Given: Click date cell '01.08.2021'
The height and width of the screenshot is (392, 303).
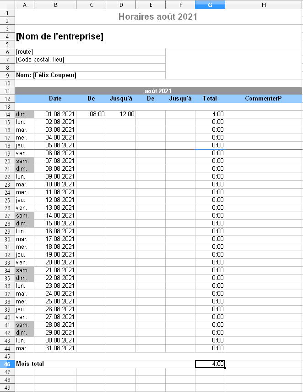Looking at the screenshot, I should point(55,114).
